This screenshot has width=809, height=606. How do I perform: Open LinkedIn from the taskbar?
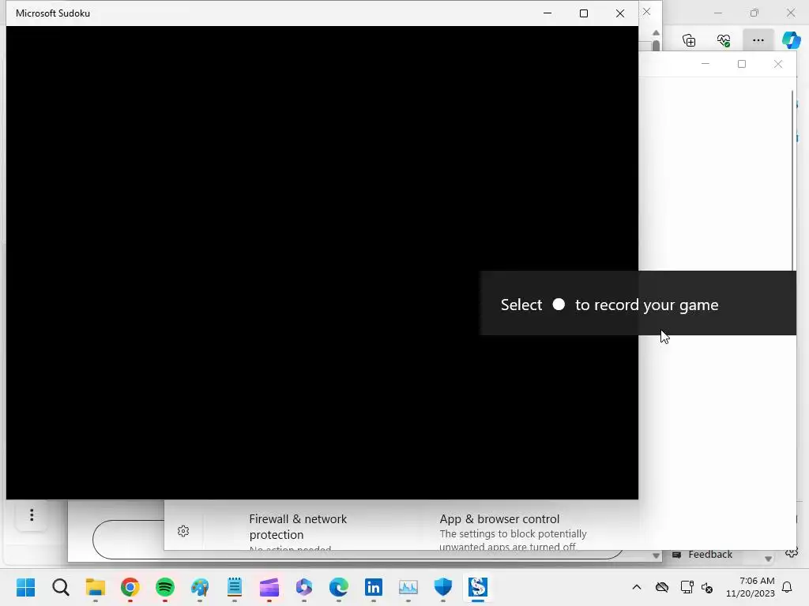click(374, 587)
